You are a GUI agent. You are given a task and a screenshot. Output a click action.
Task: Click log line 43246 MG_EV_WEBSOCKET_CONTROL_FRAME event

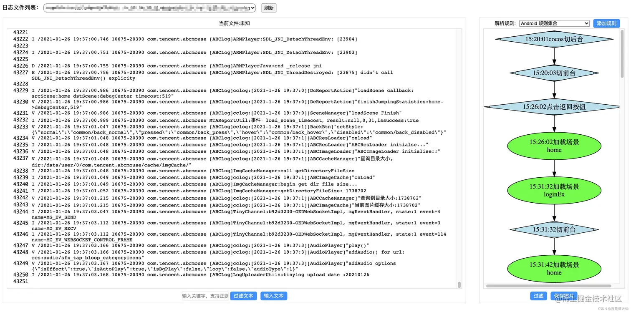click(239, 237)
